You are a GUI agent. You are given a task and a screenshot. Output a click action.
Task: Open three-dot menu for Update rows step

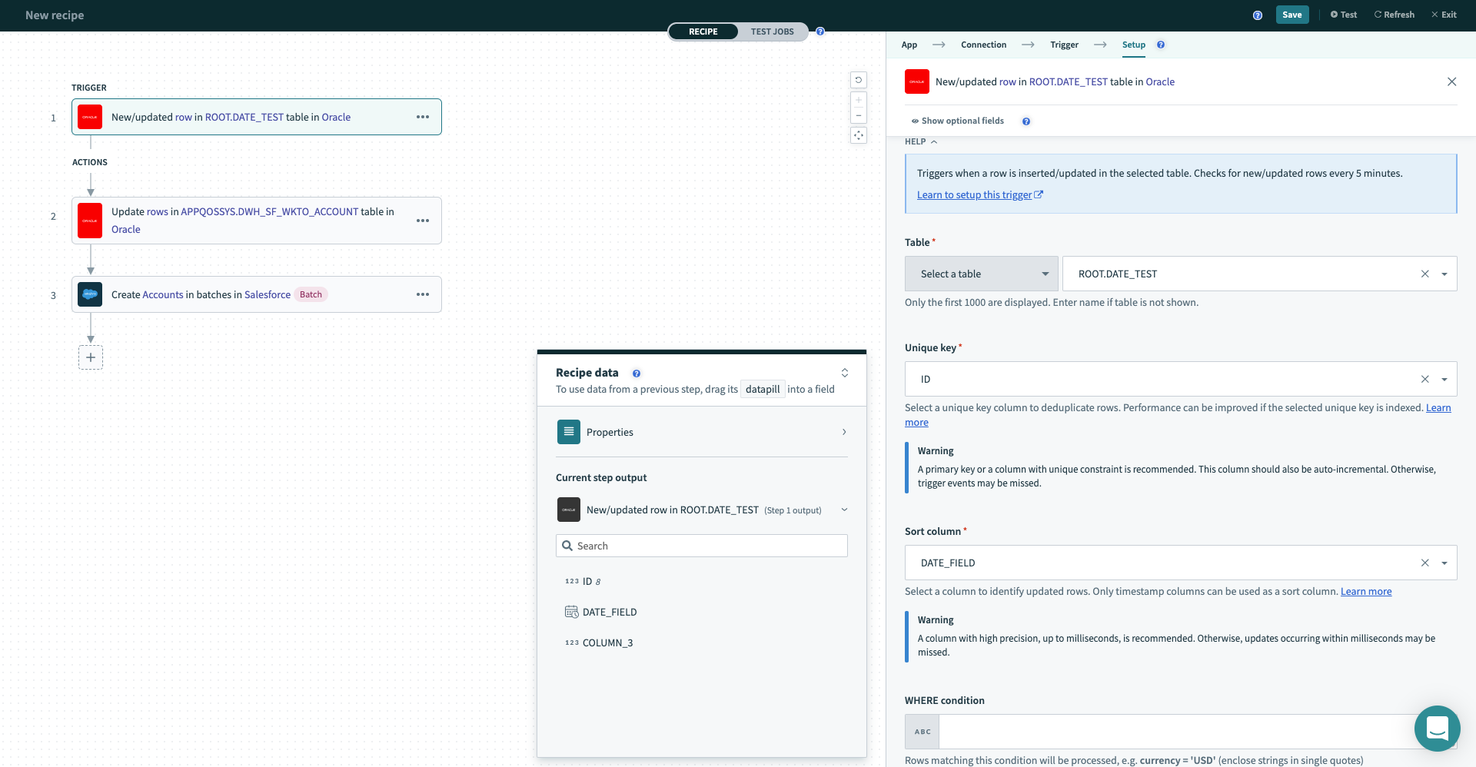pos(423,221)
